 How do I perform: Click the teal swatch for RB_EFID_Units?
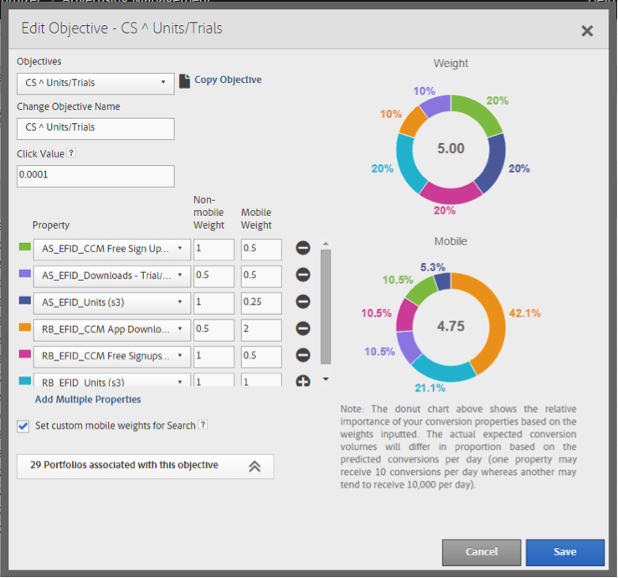pos(25,381)
